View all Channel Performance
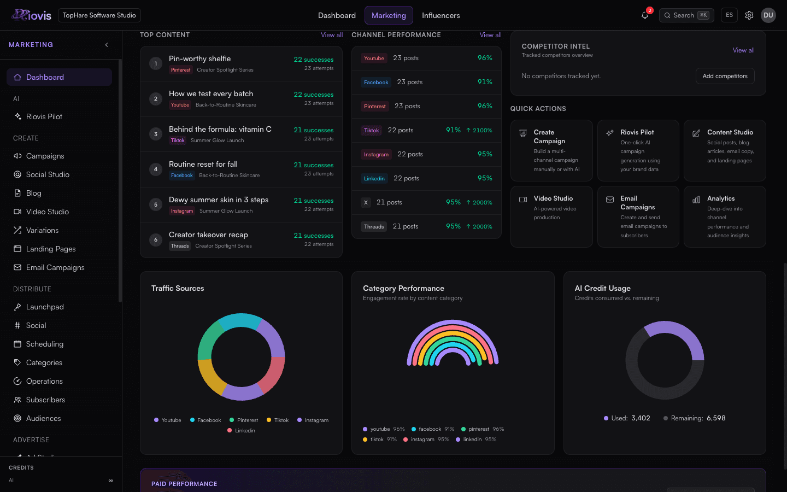This screenshot has height=492, width=787. point(490,35)
